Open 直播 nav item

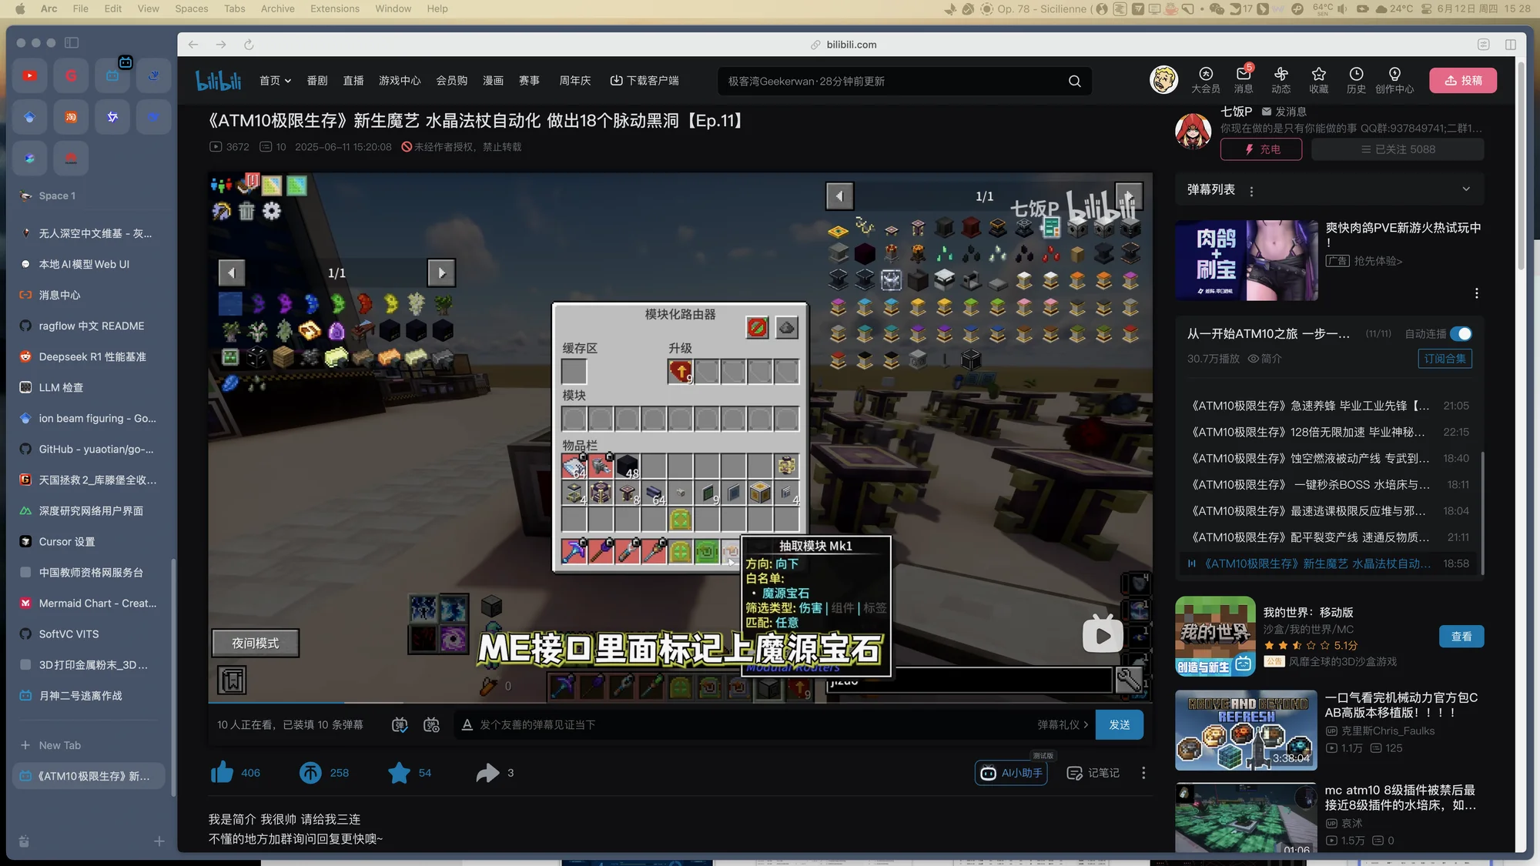coord(353,80)
